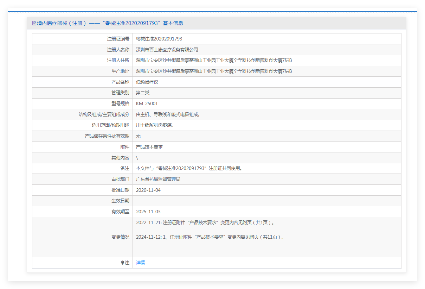Select the value 无 in the storage conditions row

[x=138, y=136]
